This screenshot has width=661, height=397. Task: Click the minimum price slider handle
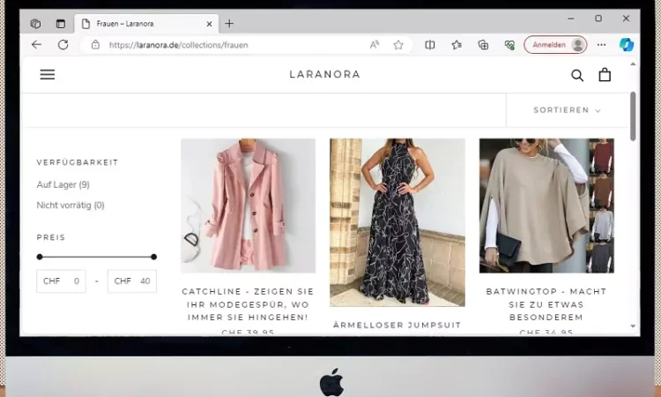[40, 257]
